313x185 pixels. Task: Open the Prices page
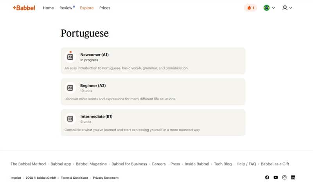(105, 8)
